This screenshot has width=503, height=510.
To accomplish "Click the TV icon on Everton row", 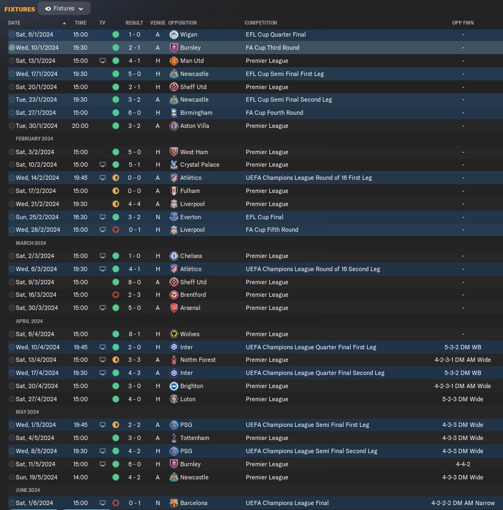I will coord(102,217).
